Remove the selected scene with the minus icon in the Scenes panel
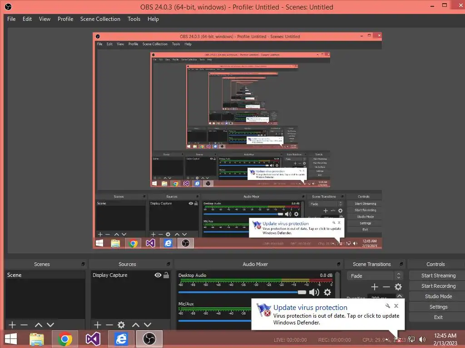Image resolution: width=465 pixels, height=348 pixels. (24, 325)
